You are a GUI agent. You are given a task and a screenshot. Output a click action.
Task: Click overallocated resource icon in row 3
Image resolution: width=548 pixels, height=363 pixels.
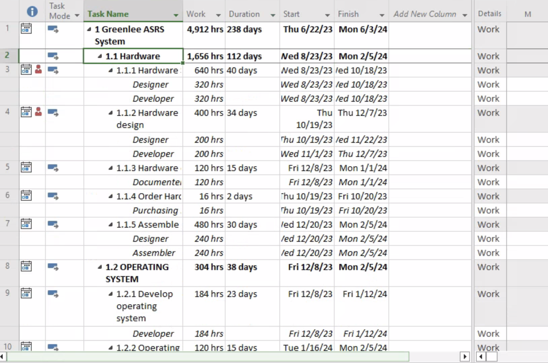(38, 69)
